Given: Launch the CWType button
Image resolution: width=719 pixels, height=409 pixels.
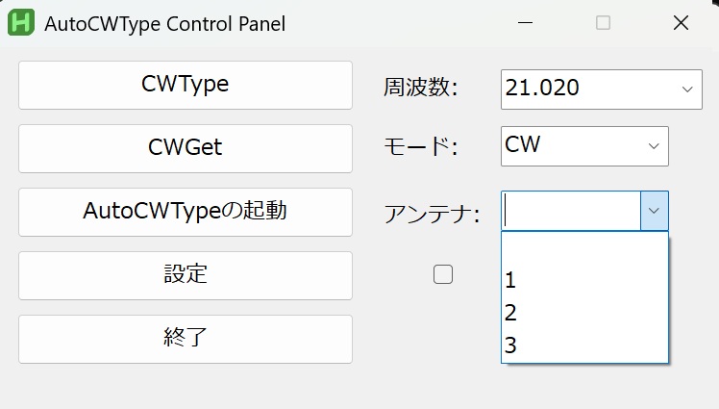Looking at the screenshot, I should pos(186,86).
